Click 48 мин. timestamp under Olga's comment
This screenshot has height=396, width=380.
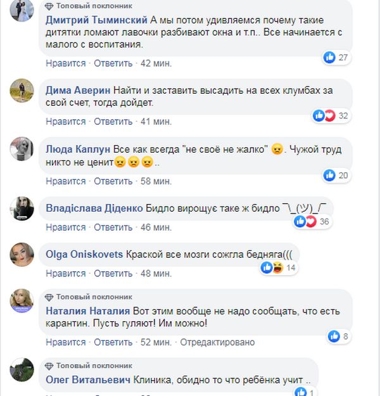[x=155, y=274]
